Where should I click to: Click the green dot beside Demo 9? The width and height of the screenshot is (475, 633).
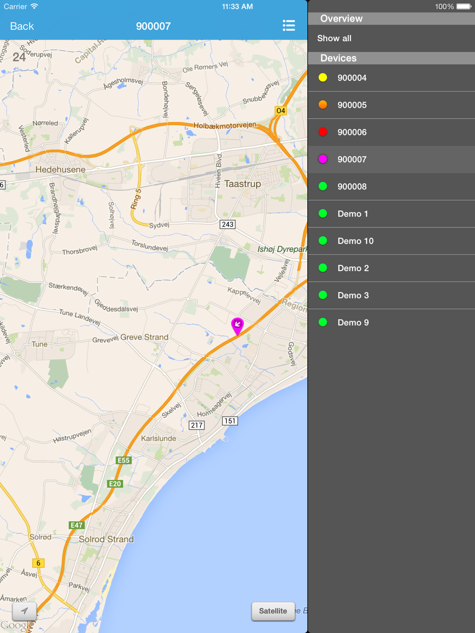(323, 322)
